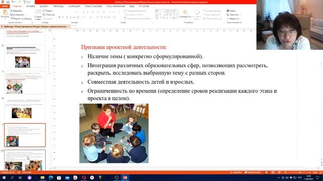Select slide 8 thumbnail

(x=25, y=109)
